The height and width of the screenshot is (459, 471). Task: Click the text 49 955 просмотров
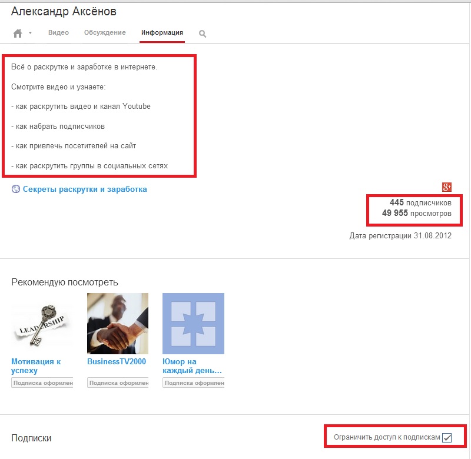[417, 213]
